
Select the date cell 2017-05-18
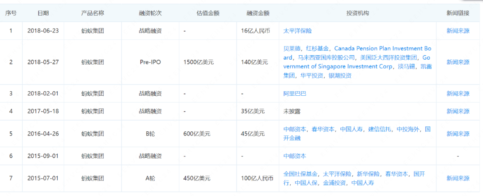(x=43, y=111)
